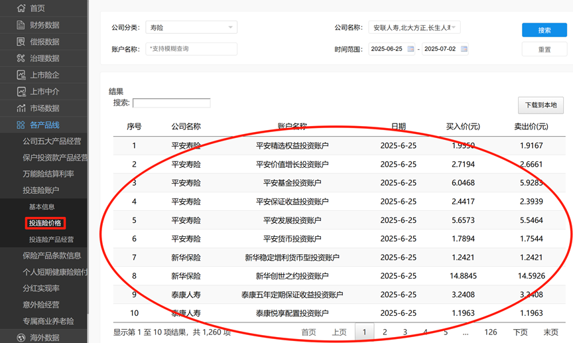
Task: Click the 偿报数据 sidebar icon
Action: (21, 42)
